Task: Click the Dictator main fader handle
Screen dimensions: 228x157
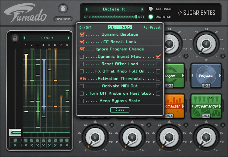Action: (15, 132)
